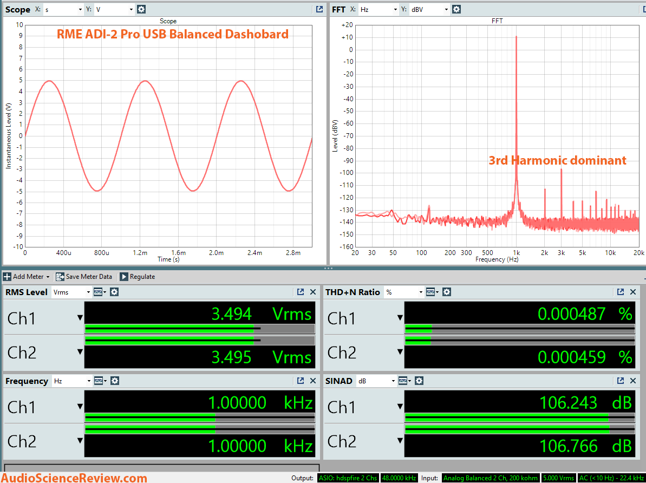Pop out the SINAD meter
This screenshot has width=646, height=483.
pos(621,381)
